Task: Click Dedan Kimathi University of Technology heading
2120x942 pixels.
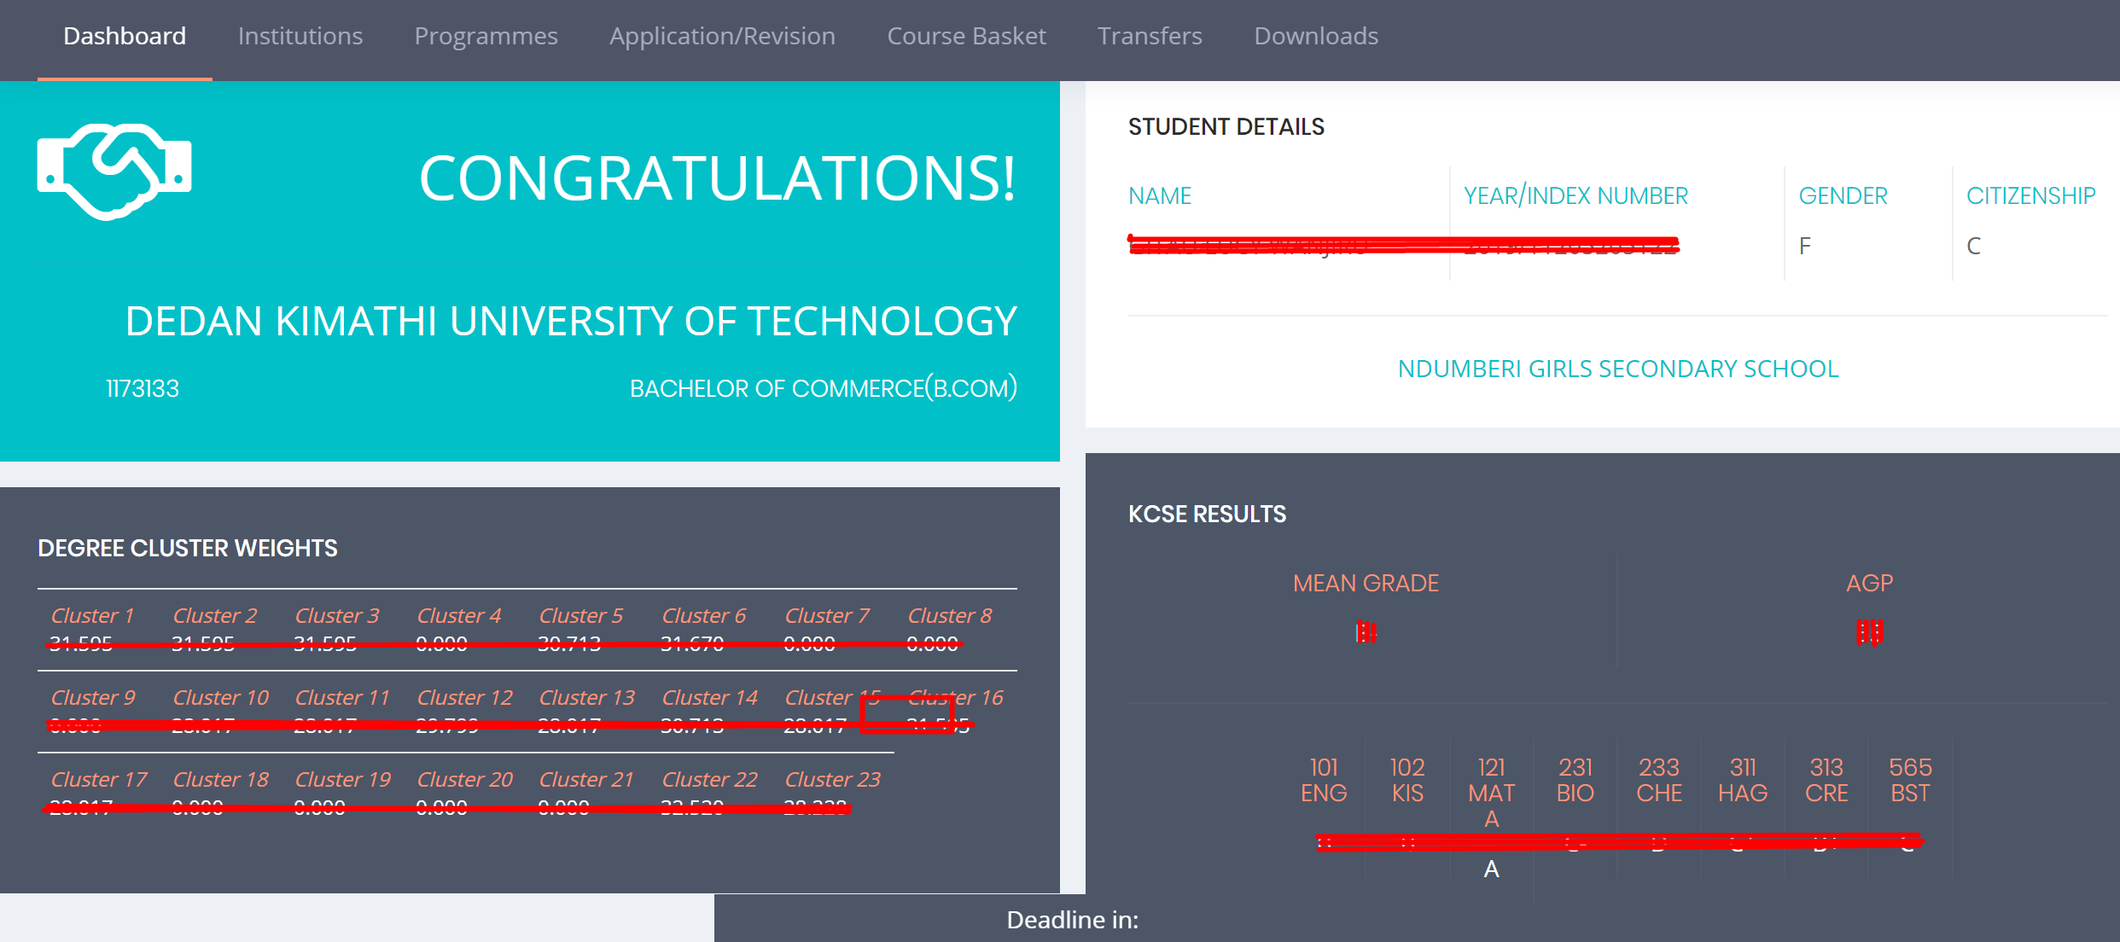Action: pyautogui.click(x=571, y=322)
